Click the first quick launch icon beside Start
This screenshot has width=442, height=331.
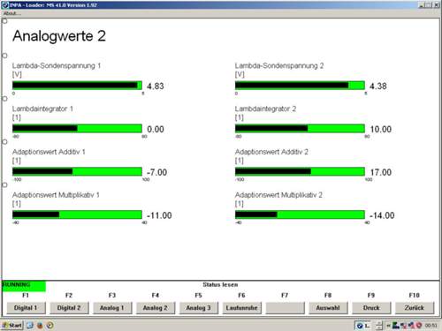point(30,325)
